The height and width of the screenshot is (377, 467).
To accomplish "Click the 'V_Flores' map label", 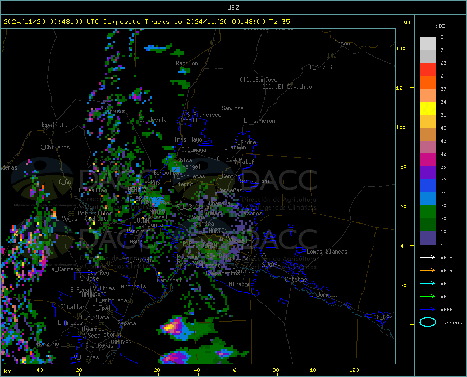I will click(86, 357).
